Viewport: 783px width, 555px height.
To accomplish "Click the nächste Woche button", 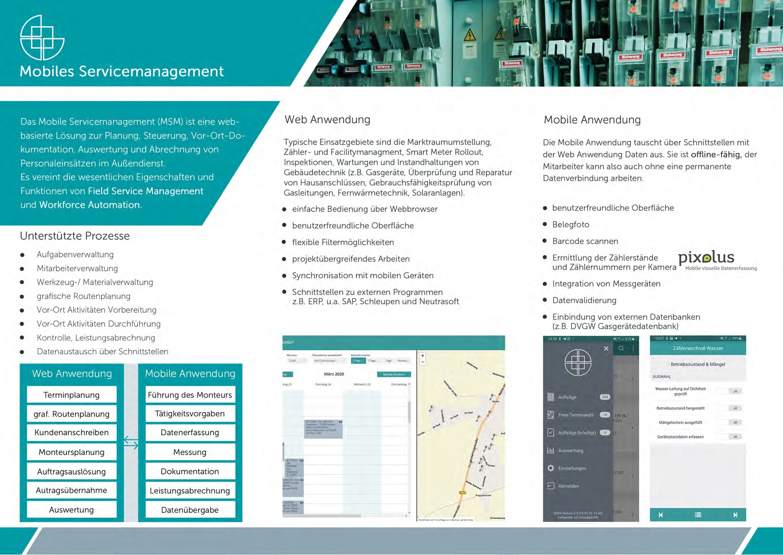I will pos(394,375).
